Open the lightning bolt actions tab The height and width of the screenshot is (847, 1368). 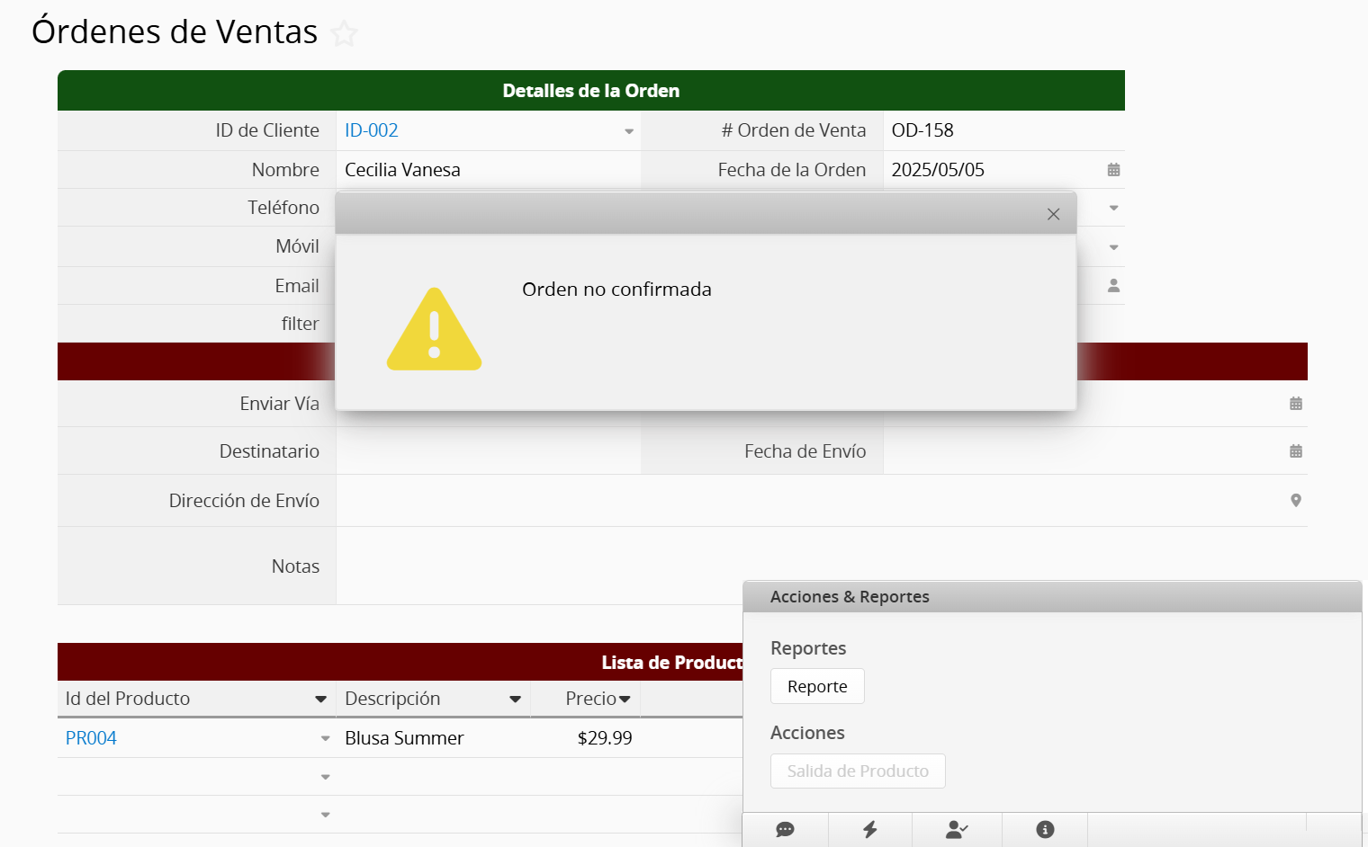(869, 829)
